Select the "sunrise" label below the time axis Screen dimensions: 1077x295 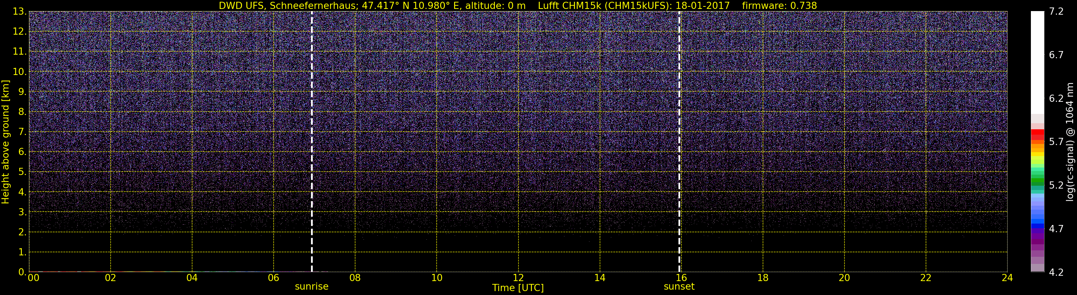click(312, 287)
